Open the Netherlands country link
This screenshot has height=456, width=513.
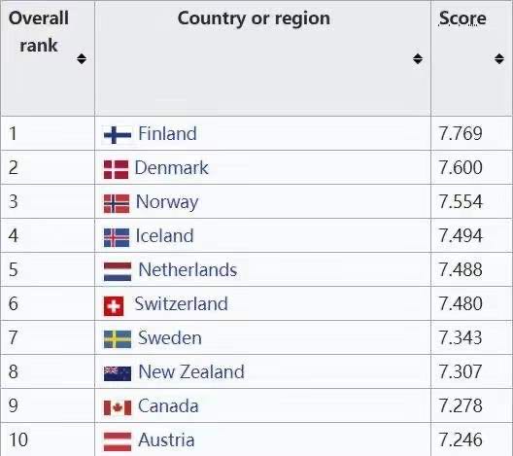point(188,269)
